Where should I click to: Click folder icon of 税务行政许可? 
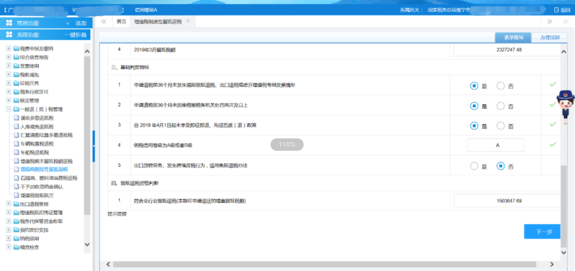tap(16, 91)
